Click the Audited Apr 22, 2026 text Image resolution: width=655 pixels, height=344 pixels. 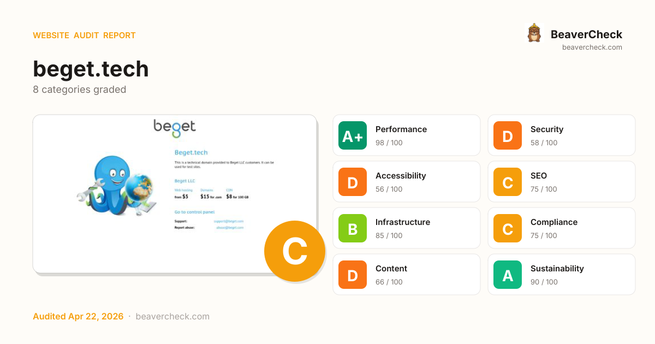click(x=78, y=317)
